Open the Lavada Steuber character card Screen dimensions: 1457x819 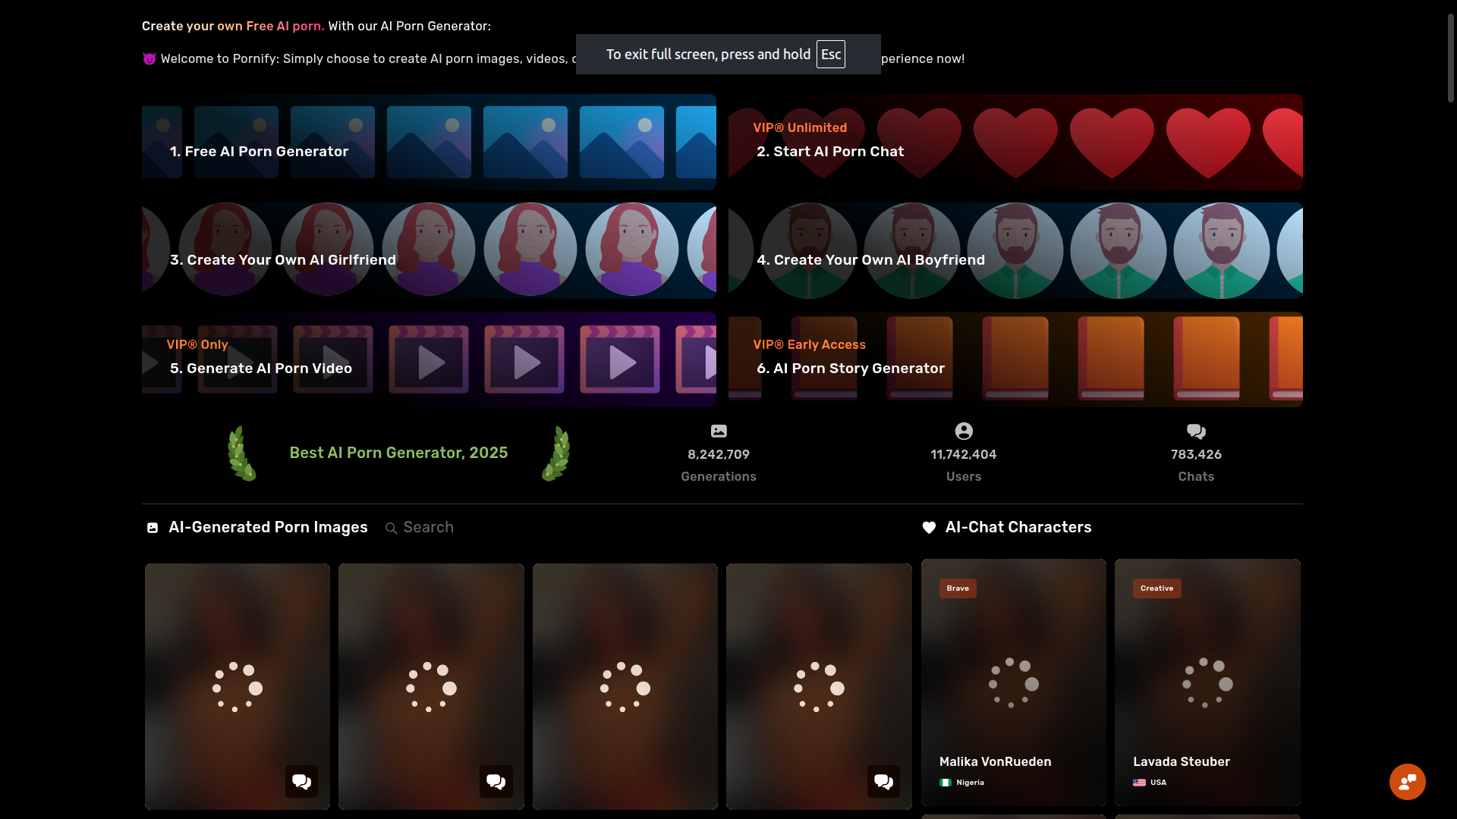click(1207, 682)
